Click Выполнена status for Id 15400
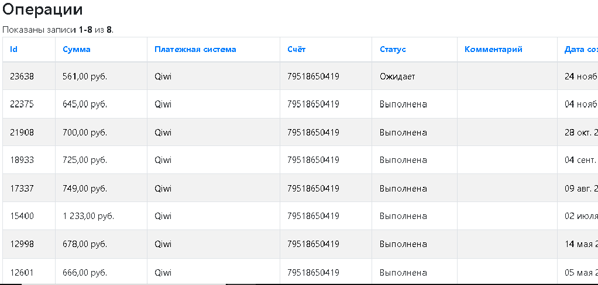 403,216
